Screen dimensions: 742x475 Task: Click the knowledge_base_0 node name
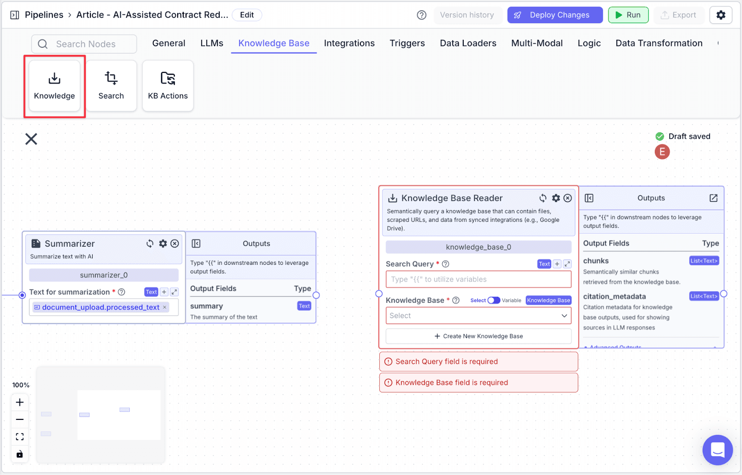pyautogui.click(x=479, y=247)
